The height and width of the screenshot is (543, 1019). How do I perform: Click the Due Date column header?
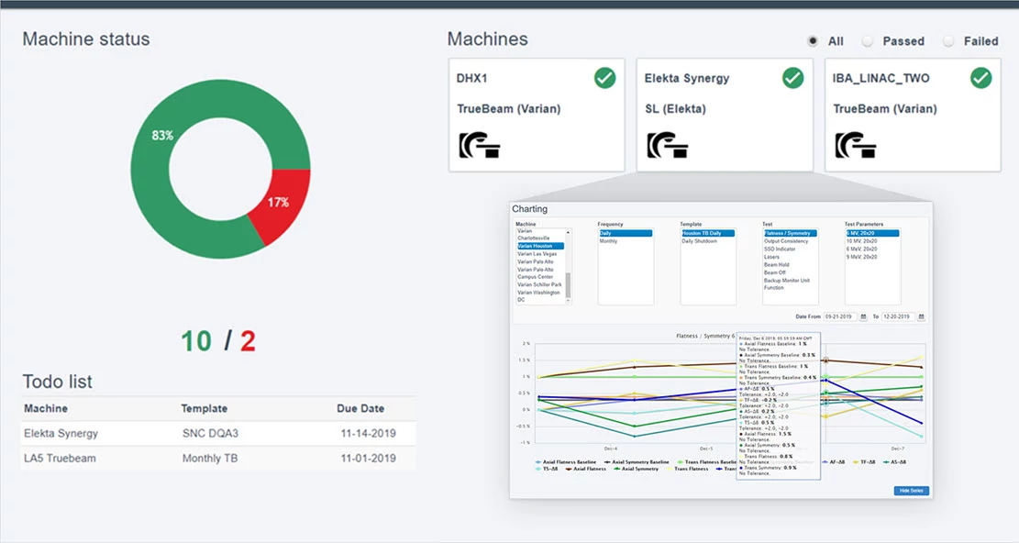pos(360,408)
